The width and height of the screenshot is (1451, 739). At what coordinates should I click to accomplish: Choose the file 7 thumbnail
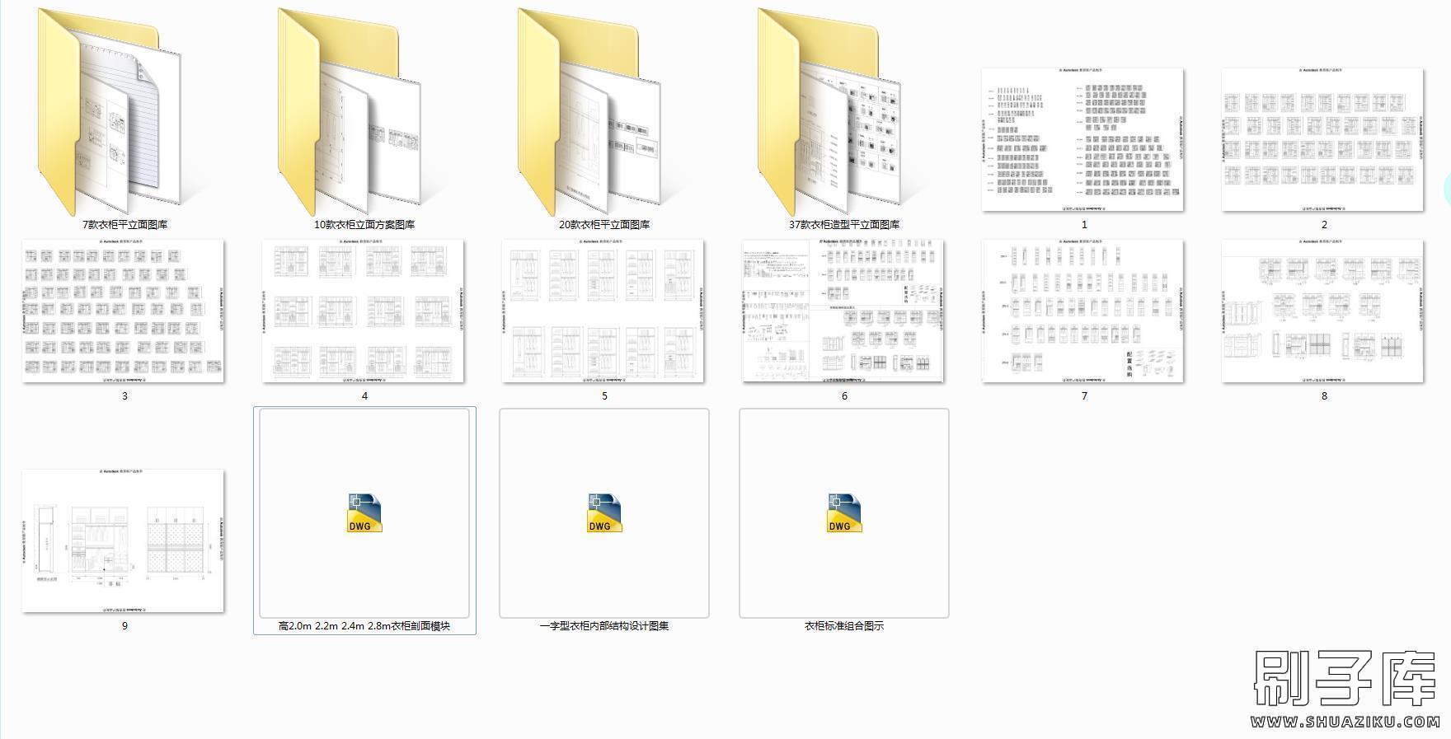pyautogui.click(x=1083, y=311)
